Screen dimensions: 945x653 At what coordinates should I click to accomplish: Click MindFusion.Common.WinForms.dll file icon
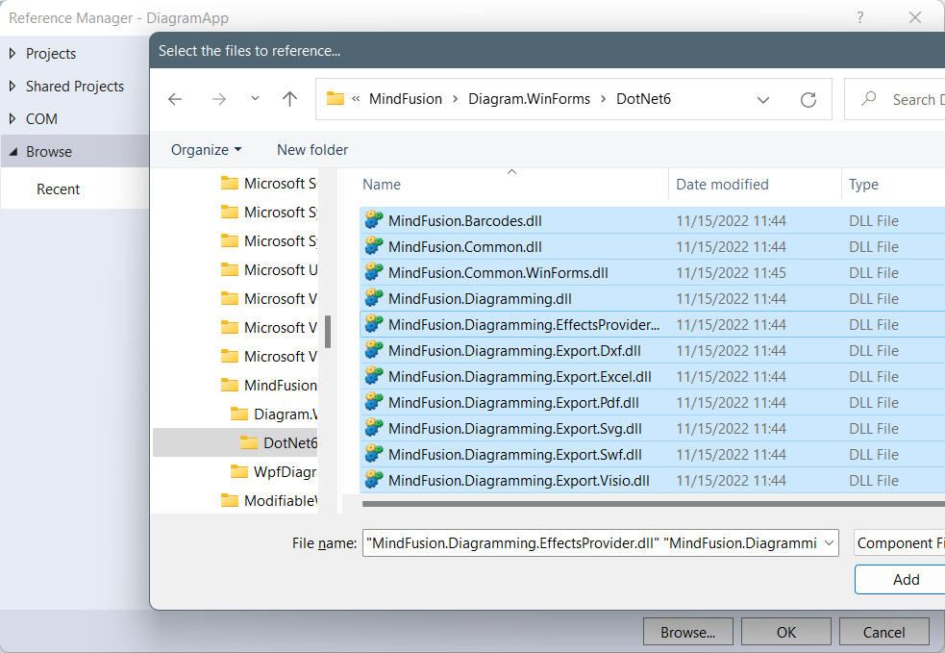point(374,272)
